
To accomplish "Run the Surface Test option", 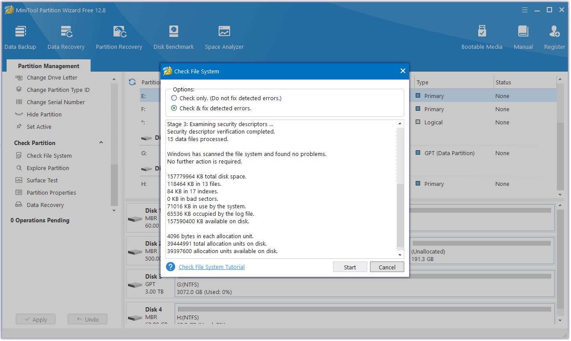I will coord(42,181).
